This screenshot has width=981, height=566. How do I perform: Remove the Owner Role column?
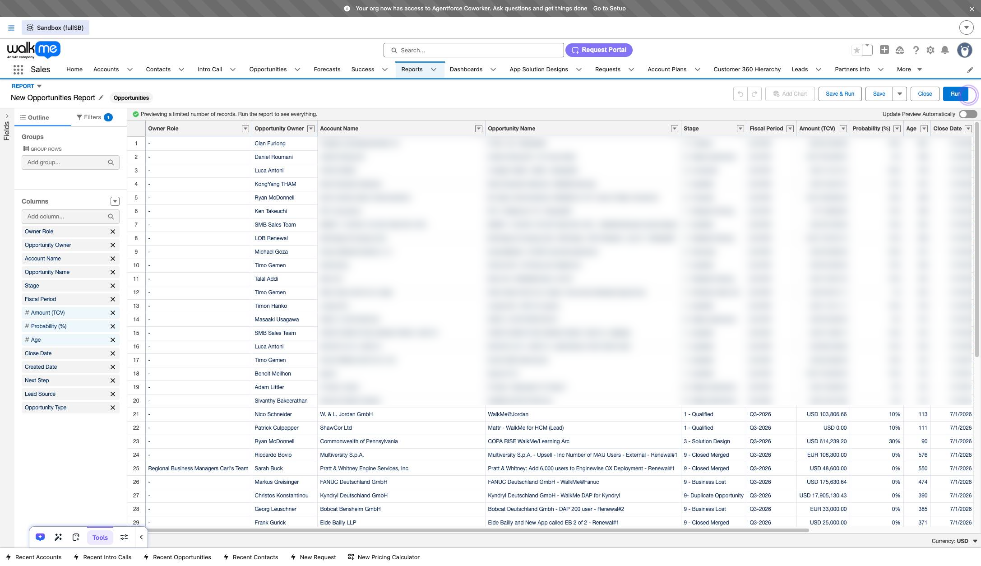tap(113, 232)
